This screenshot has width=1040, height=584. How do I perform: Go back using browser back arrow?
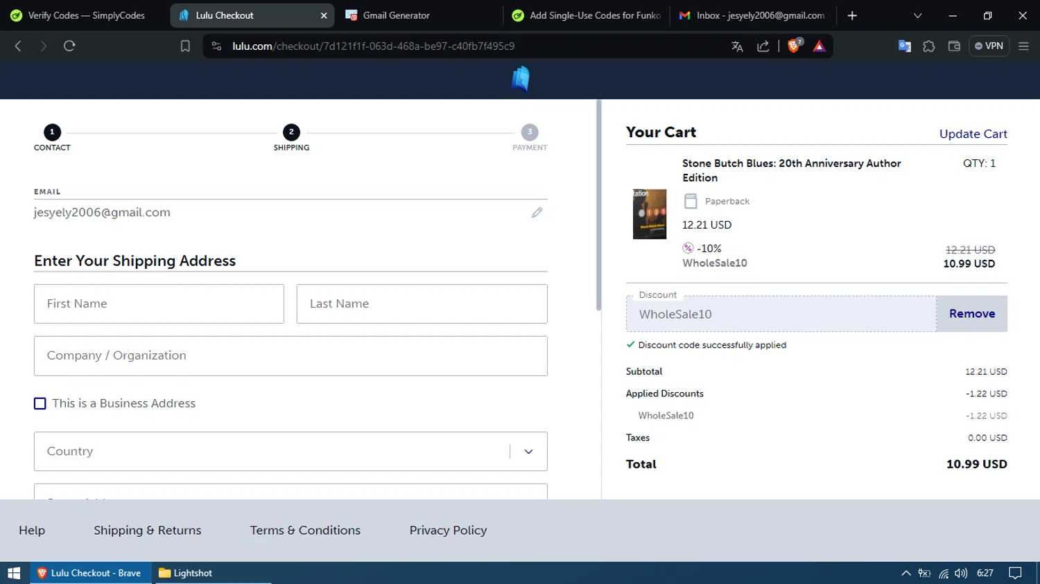tap(19, 46)
